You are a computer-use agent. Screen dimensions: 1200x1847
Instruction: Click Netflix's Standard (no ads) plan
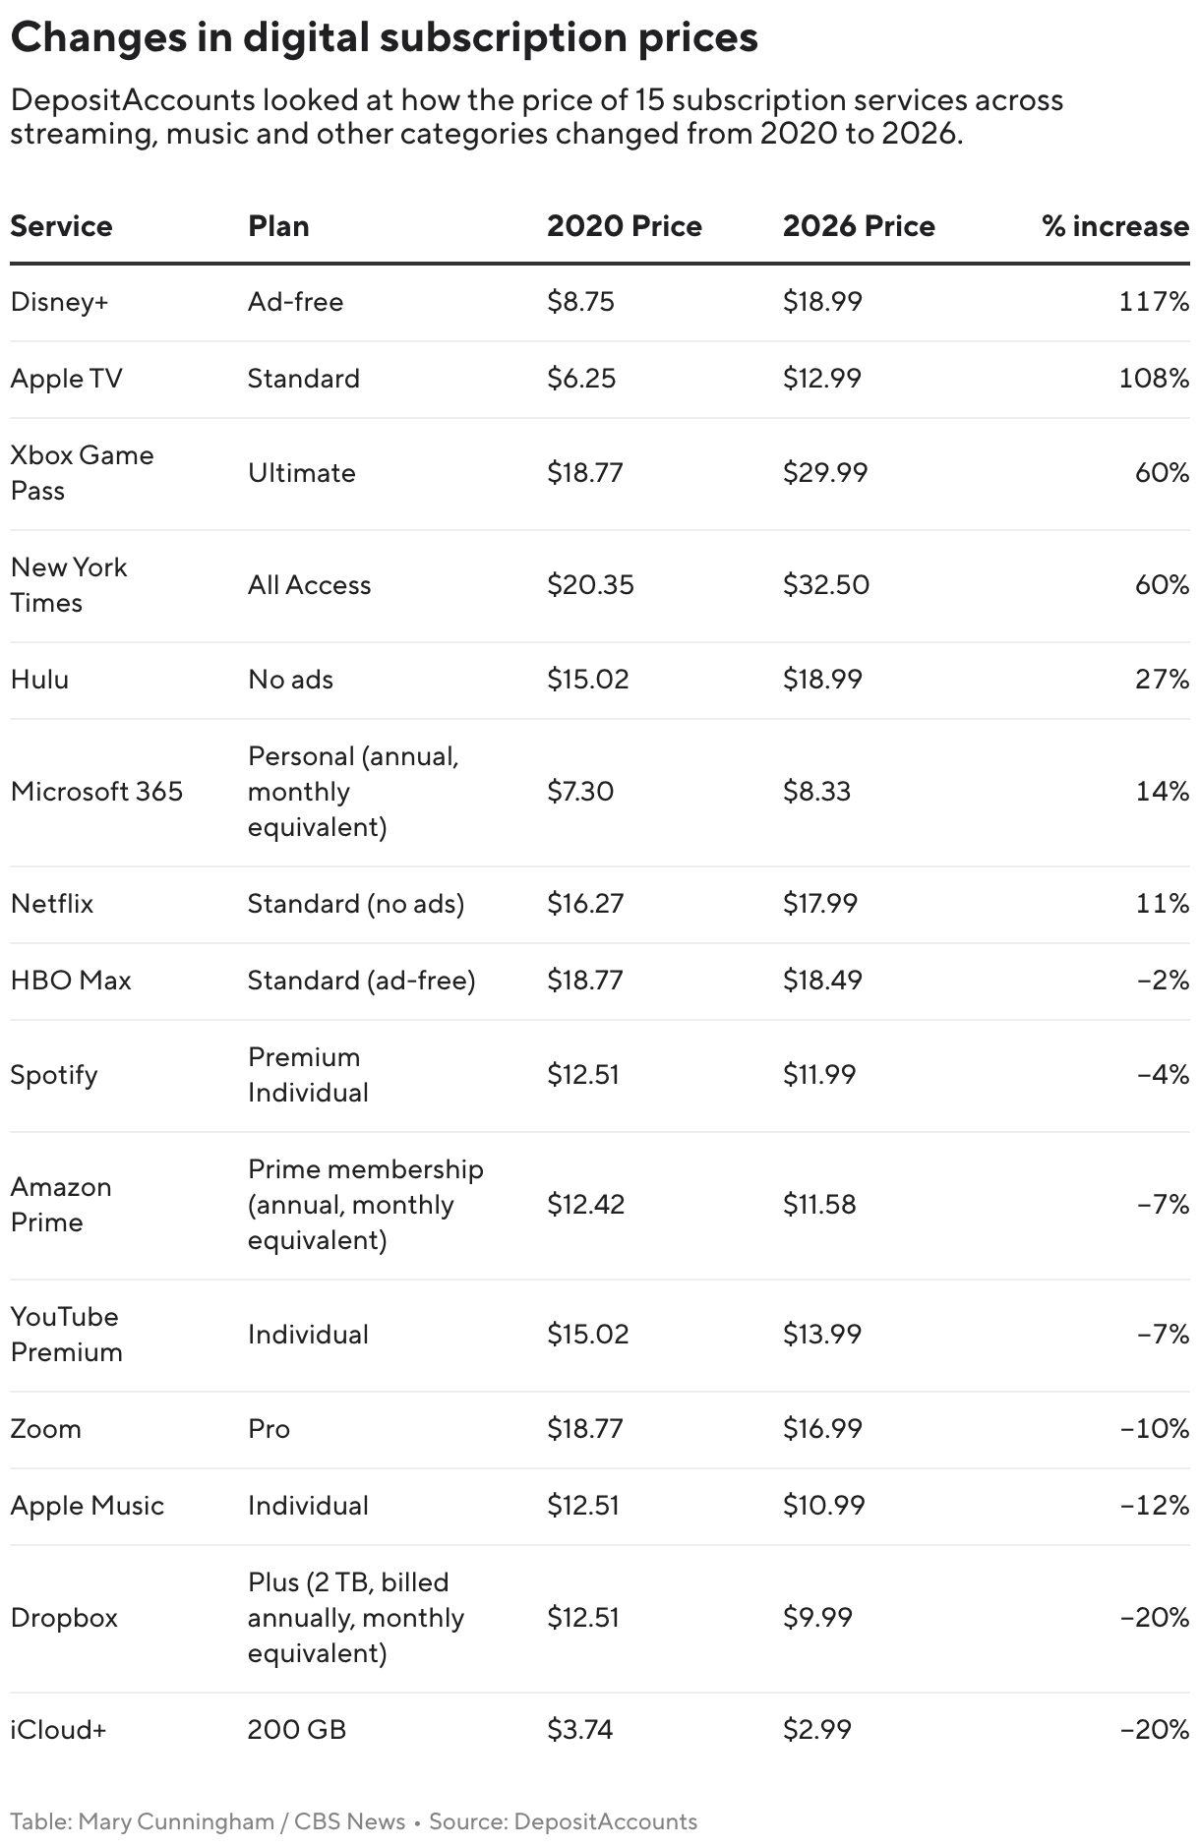[x=355, y=903]
